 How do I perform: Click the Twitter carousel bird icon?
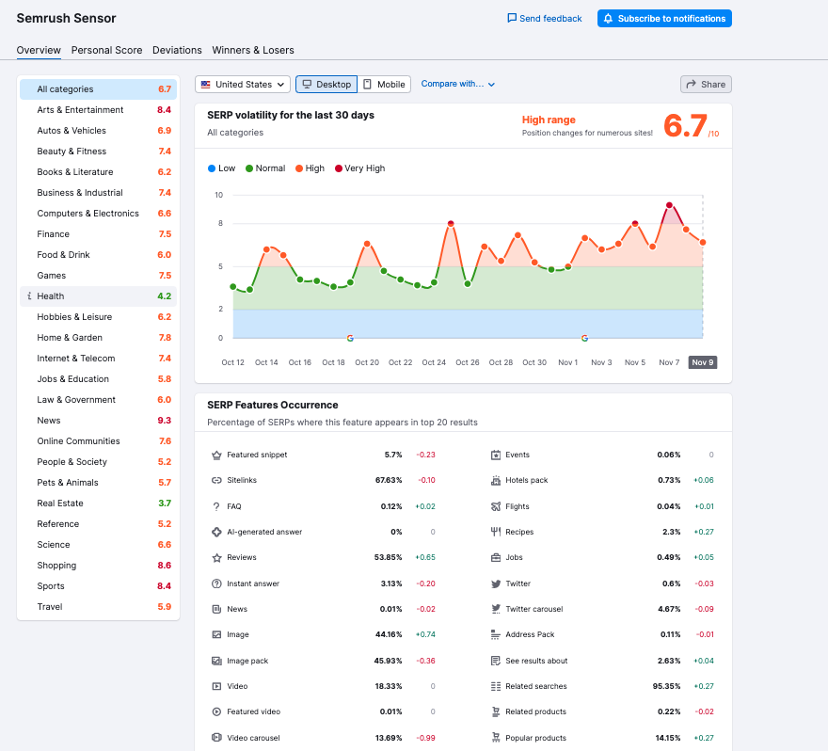point(496,609)
